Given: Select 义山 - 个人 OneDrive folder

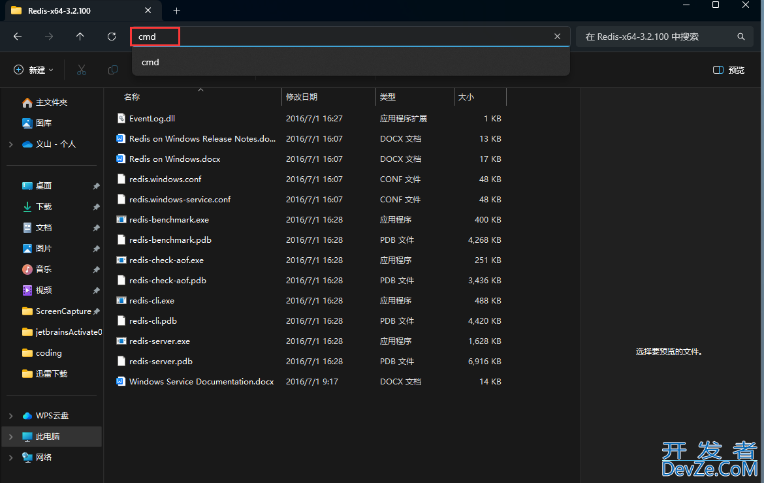Looking at the screenshot, I should point(49,144).
